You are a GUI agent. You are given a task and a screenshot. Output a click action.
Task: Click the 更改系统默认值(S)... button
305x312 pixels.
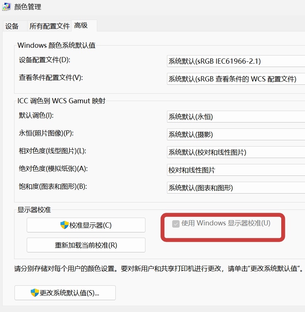click(x=65, y=293)
